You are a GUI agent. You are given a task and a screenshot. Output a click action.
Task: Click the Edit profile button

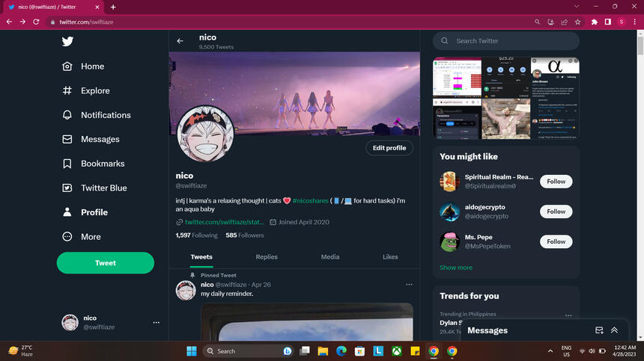click(x=389, y=148)
